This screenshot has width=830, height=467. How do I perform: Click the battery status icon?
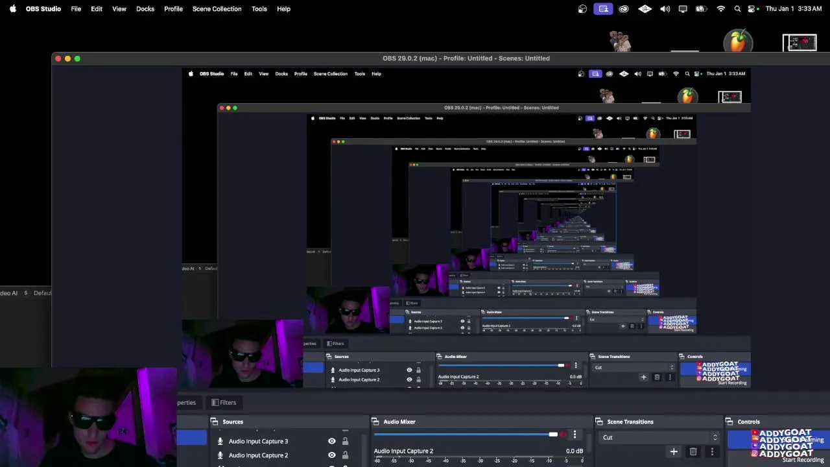[701, 9]
